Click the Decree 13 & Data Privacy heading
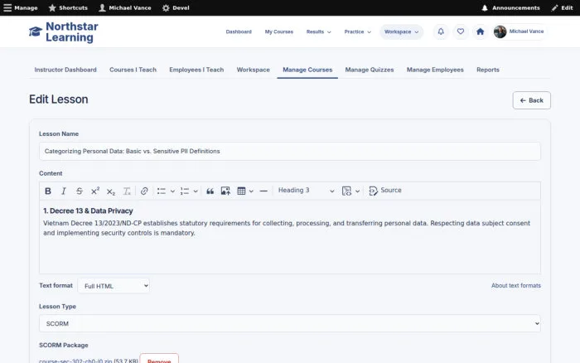580x363 pixels. tap(88, 211)
